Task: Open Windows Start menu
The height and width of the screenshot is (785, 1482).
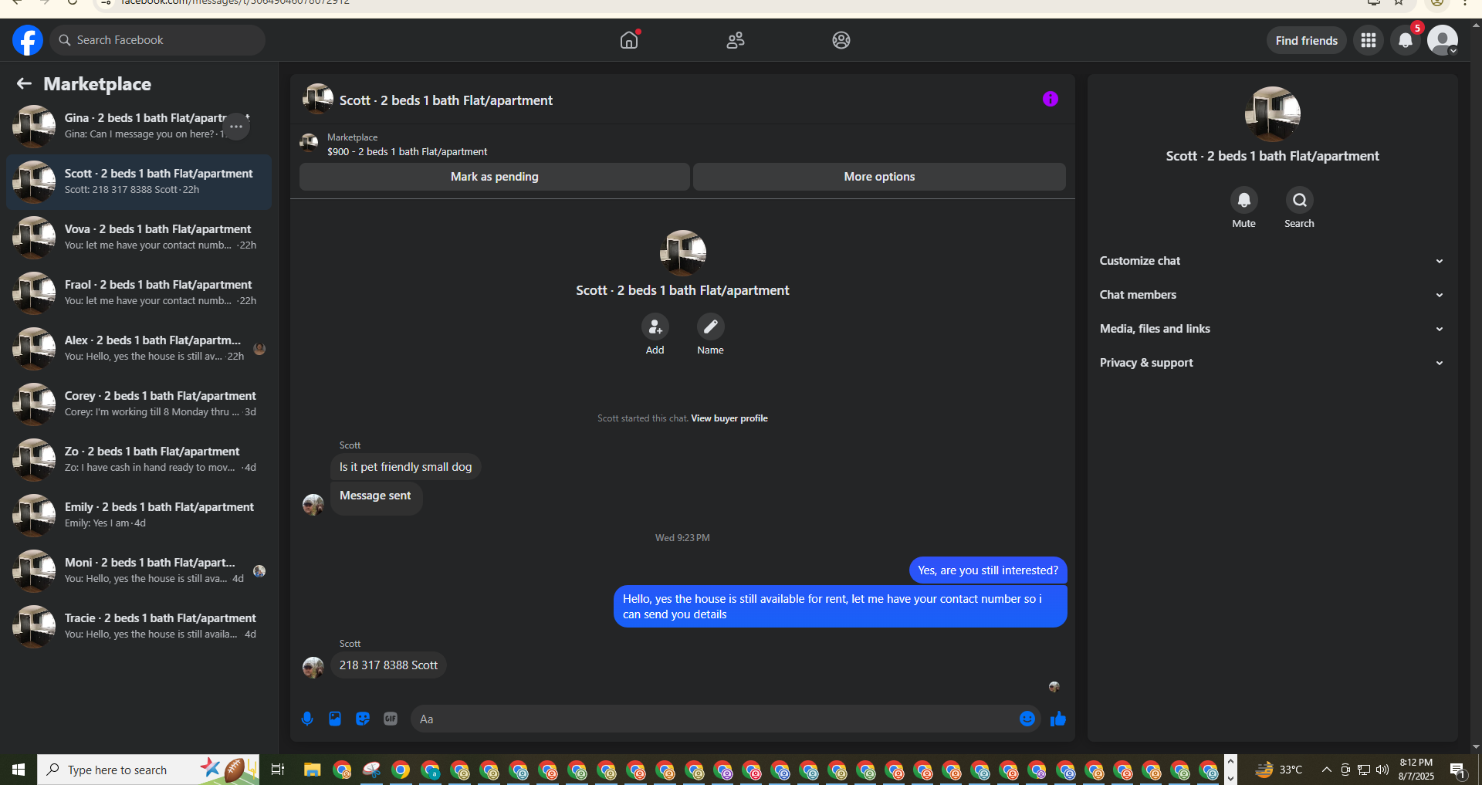Action: tap(19, 770)
